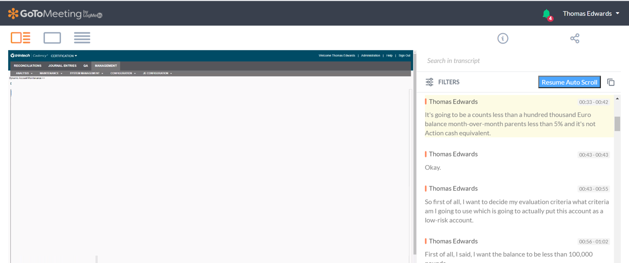The image size is (629, 263).
Task: Open the JOURNAL ENTRIES tab in recording
Action: 62,66
